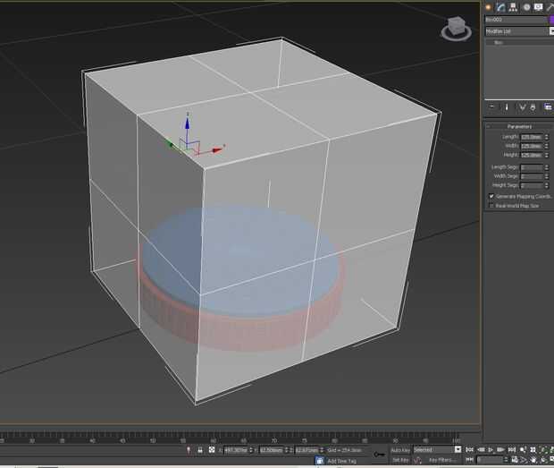Click the Length input field
554x468 pixels.
tap(532, 137)
